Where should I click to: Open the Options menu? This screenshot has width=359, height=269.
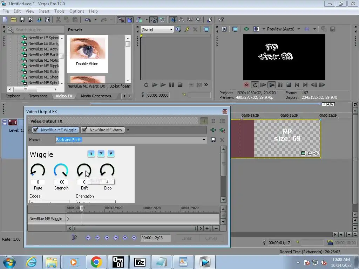click(x=77, y=11)
